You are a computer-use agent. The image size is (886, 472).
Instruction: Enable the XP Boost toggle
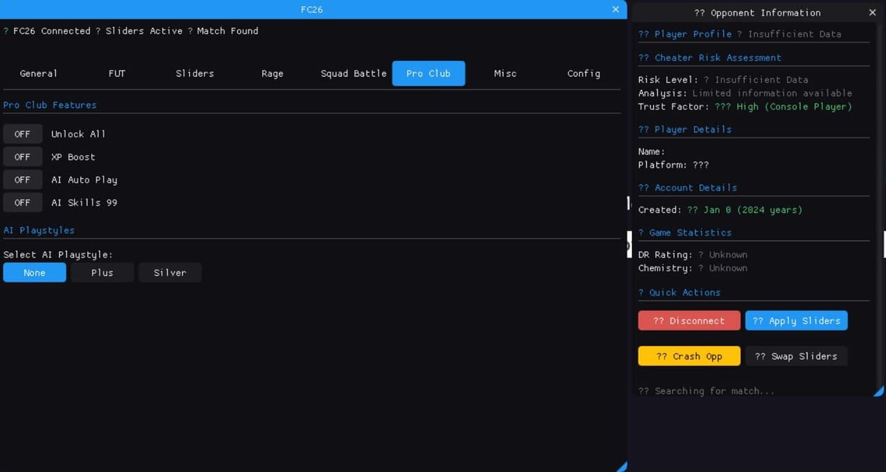[x=23, y=157]
